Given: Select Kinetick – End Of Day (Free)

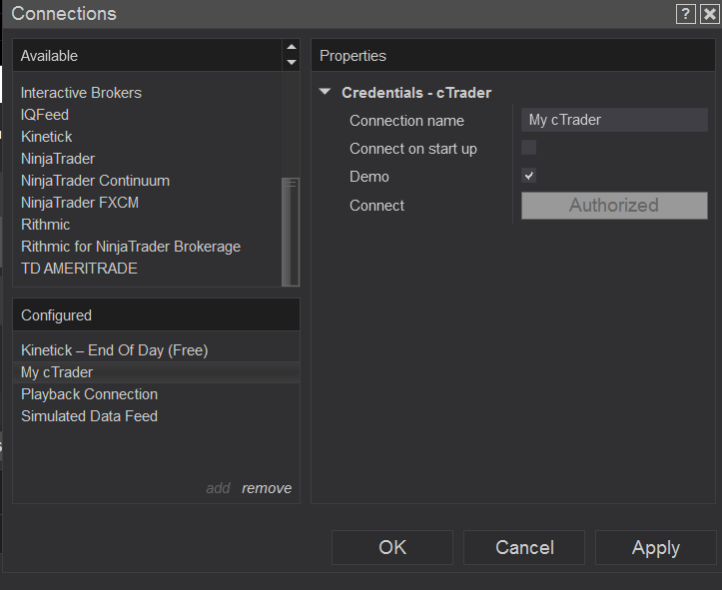Looking at the screenshot, I should click(x=114, y=350).
